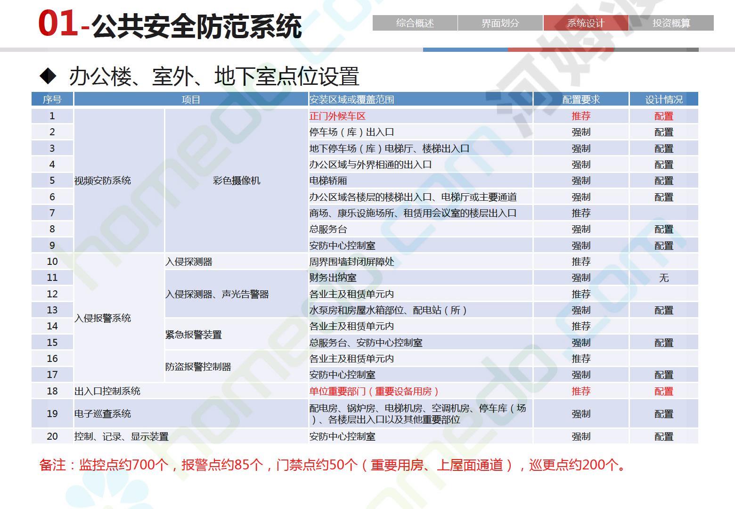Select the 紧急报警装置 cell
Viewport: 735px width, 509px height.
tap(236, 335)
